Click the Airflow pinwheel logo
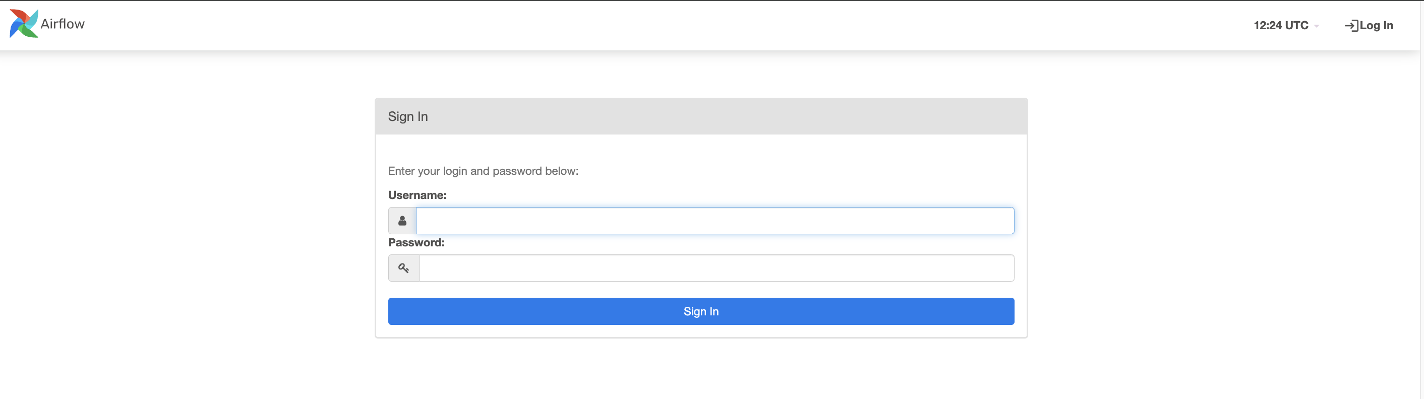The image size is (1424, 399). [x=24, y=24]
